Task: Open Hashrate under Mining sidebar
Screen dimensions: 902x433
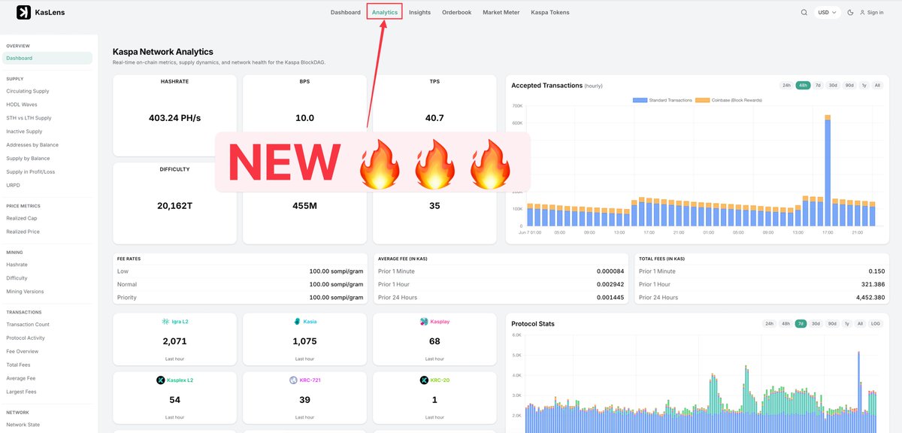Action: click(17, 265)
